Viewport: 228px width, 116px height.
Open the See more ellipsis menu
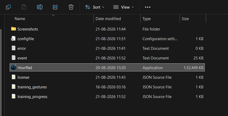click(x=148, y=7)
